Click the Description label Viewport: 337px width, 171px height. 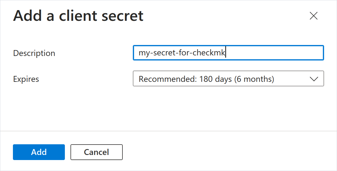click(x=34, y=53)
